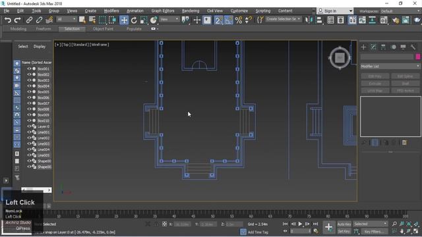
Task: Click the Display menu in Scene Explorer
Action: pyautogui.click(x=40, y=47)
